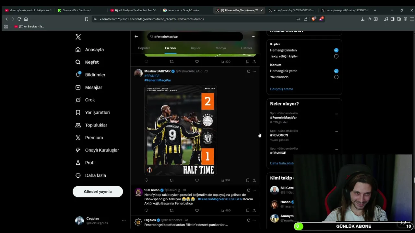Switch to the fener maçı Google tab
Screen dimensions: 415x233
coord(183,10)
